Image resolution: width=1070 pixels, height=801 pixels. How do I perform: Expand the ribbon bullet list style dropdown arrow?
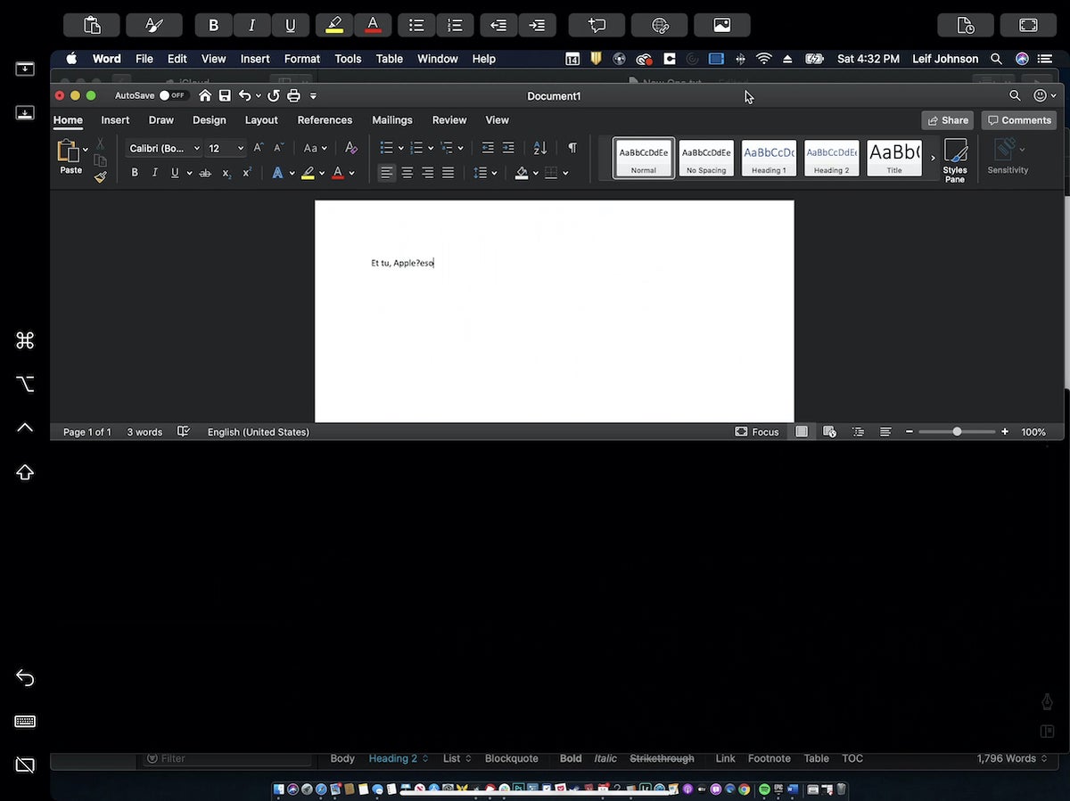[401, 148]
